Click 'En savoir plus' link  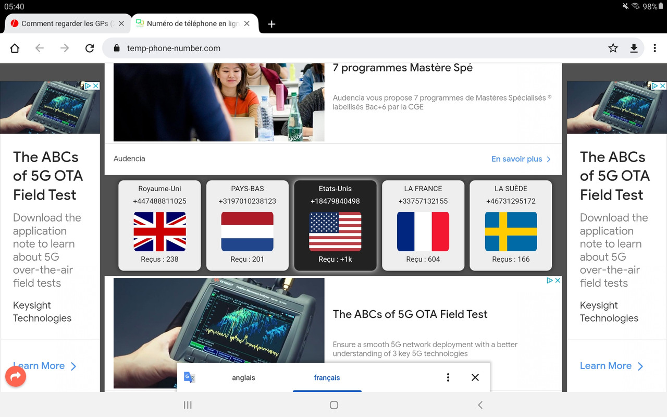(x=521, y=159)
